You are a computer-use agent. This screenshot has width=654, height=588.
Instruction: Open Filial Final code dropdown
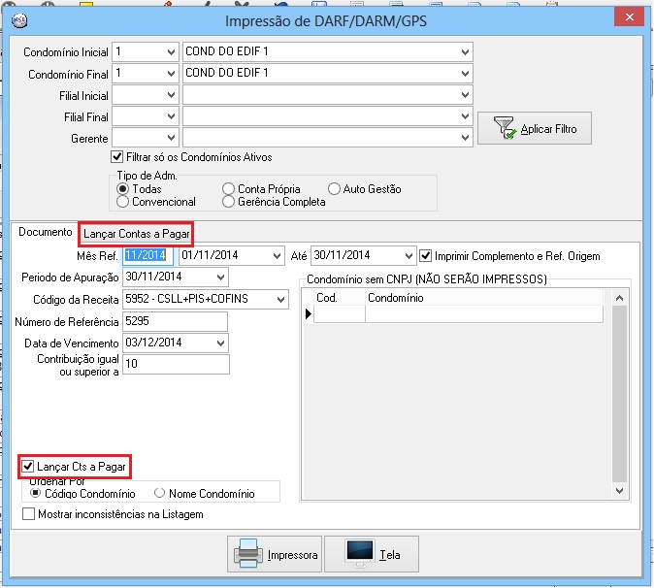pos(171,116)
